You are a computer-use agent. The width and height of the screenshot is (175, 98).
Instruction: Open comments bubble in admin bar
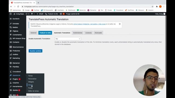33,14
